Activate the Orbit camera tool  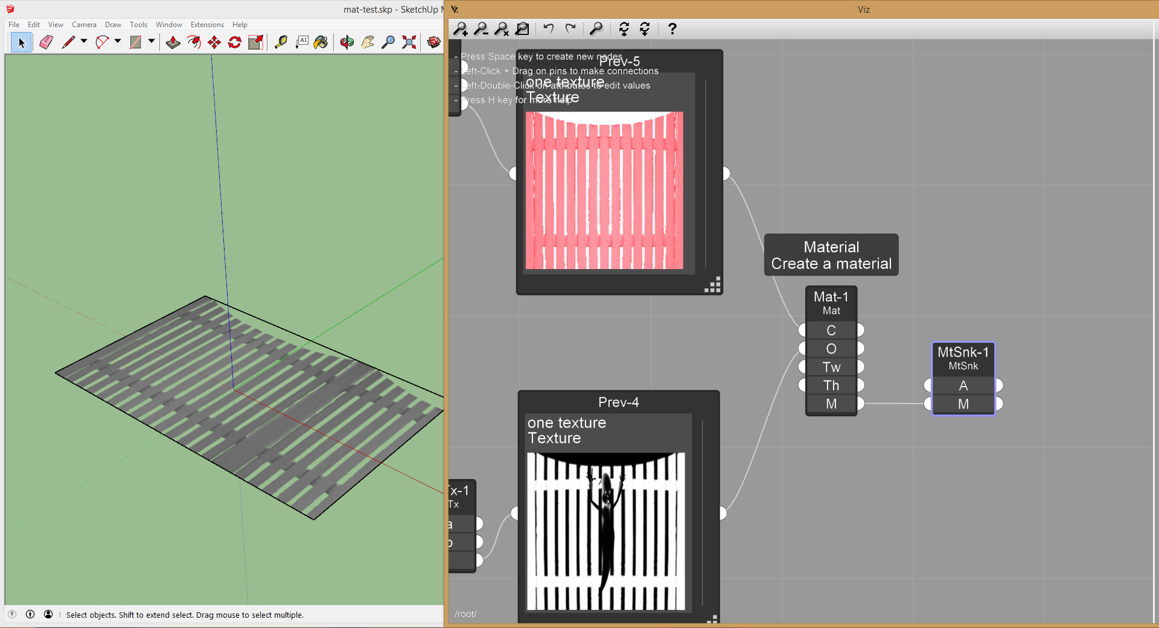click(x=346, y=42)
